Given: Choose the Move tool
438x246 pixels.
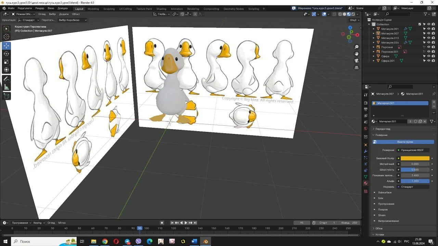Looking at the screenshot, I should 7,45.
